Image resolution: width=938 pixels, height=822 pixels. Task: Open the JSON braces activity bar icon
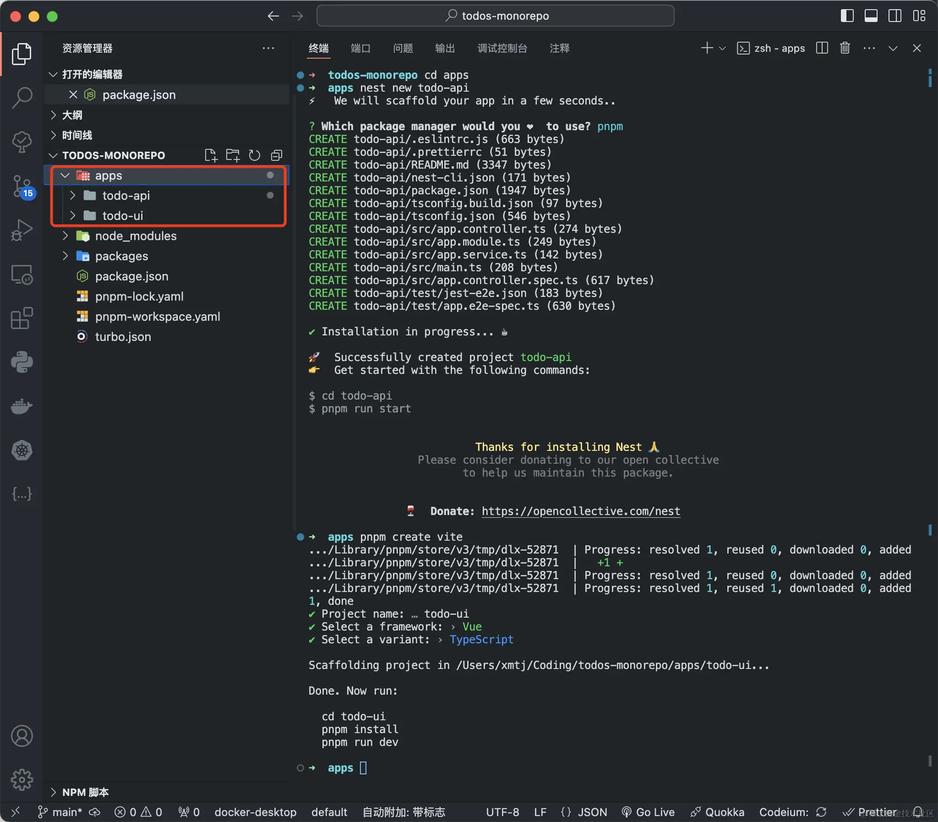pos(22,494)
